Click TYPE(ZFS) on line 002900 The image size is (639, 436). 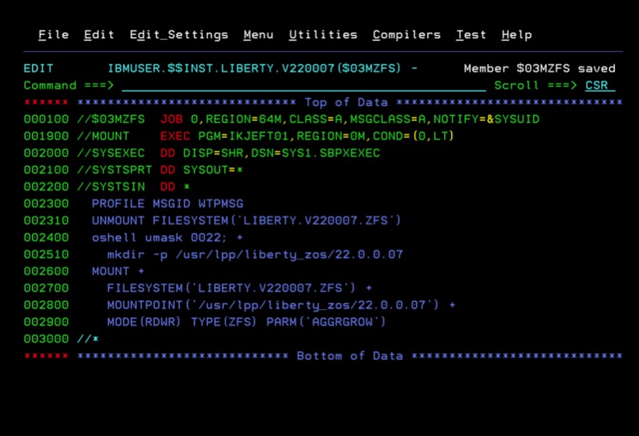click(224, 322)
